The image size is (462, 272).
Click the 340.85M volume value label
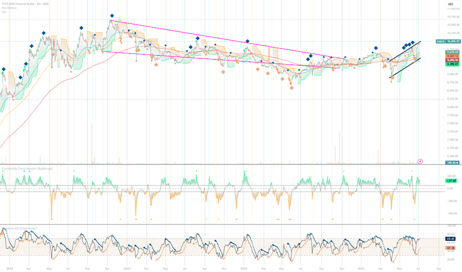[x=452, y=163]
